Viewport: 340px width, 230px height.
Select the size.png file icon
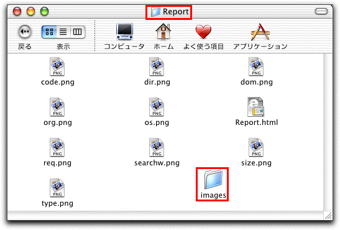click(256, 147)
